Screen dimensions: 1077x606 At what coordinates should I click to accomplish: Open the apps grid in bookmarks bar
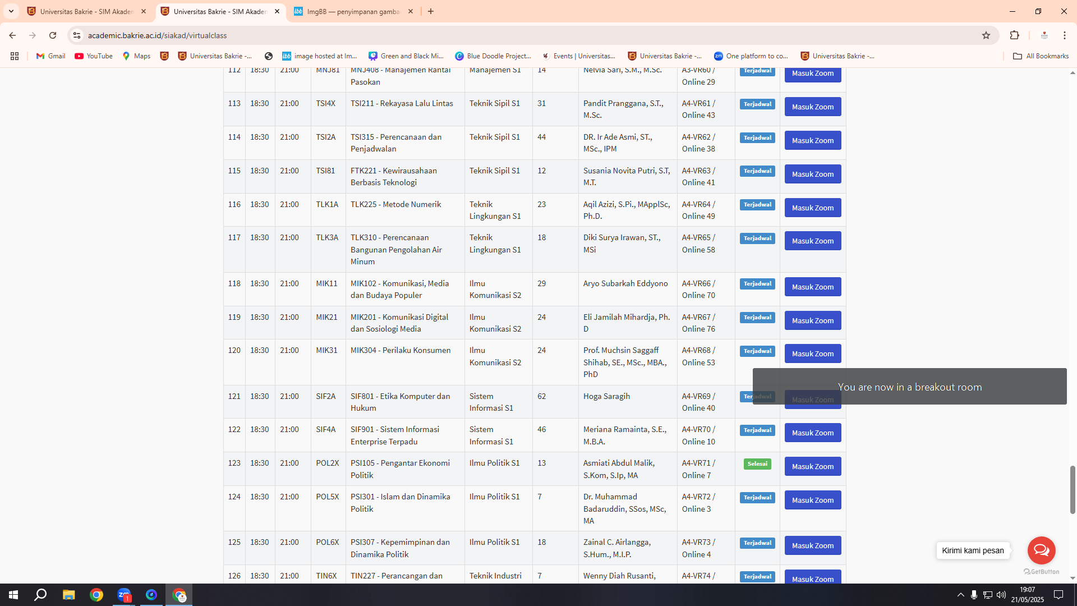15,56
